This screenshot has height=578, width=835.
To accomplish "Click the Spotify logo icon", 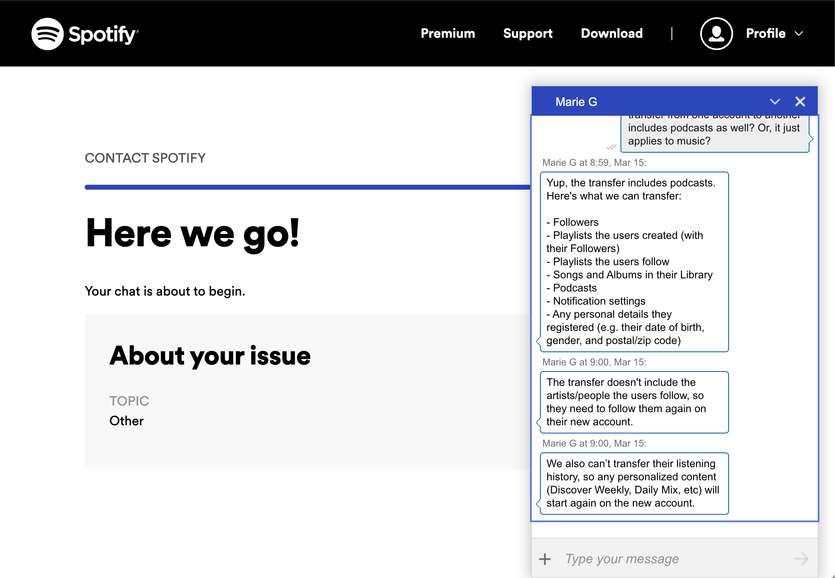I will click(47, 34).
